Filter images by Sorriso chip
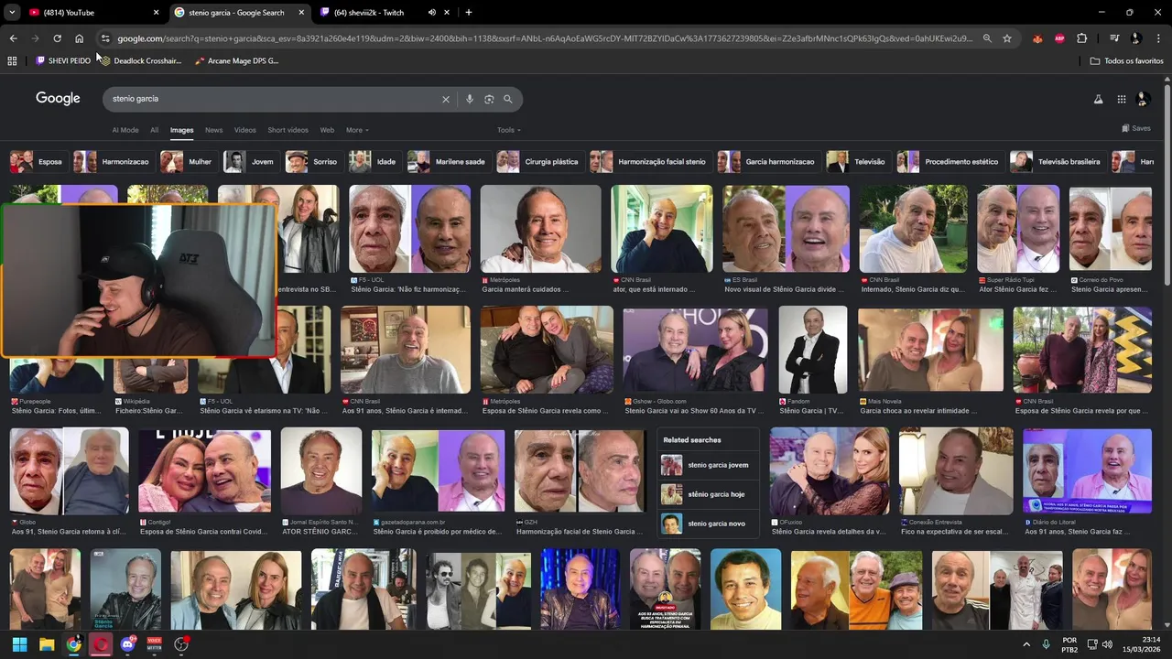 312,162
